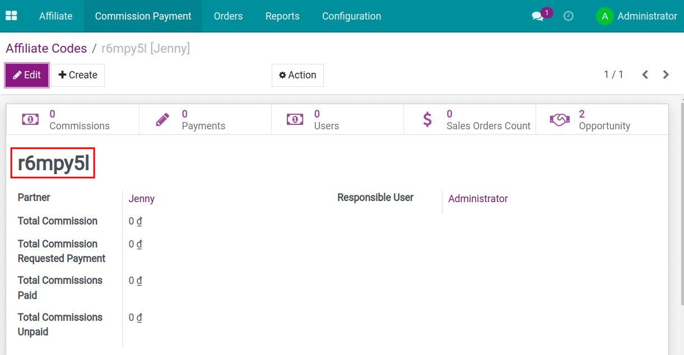
Task: Open the activities clock icon
Action: pos(568,16)
